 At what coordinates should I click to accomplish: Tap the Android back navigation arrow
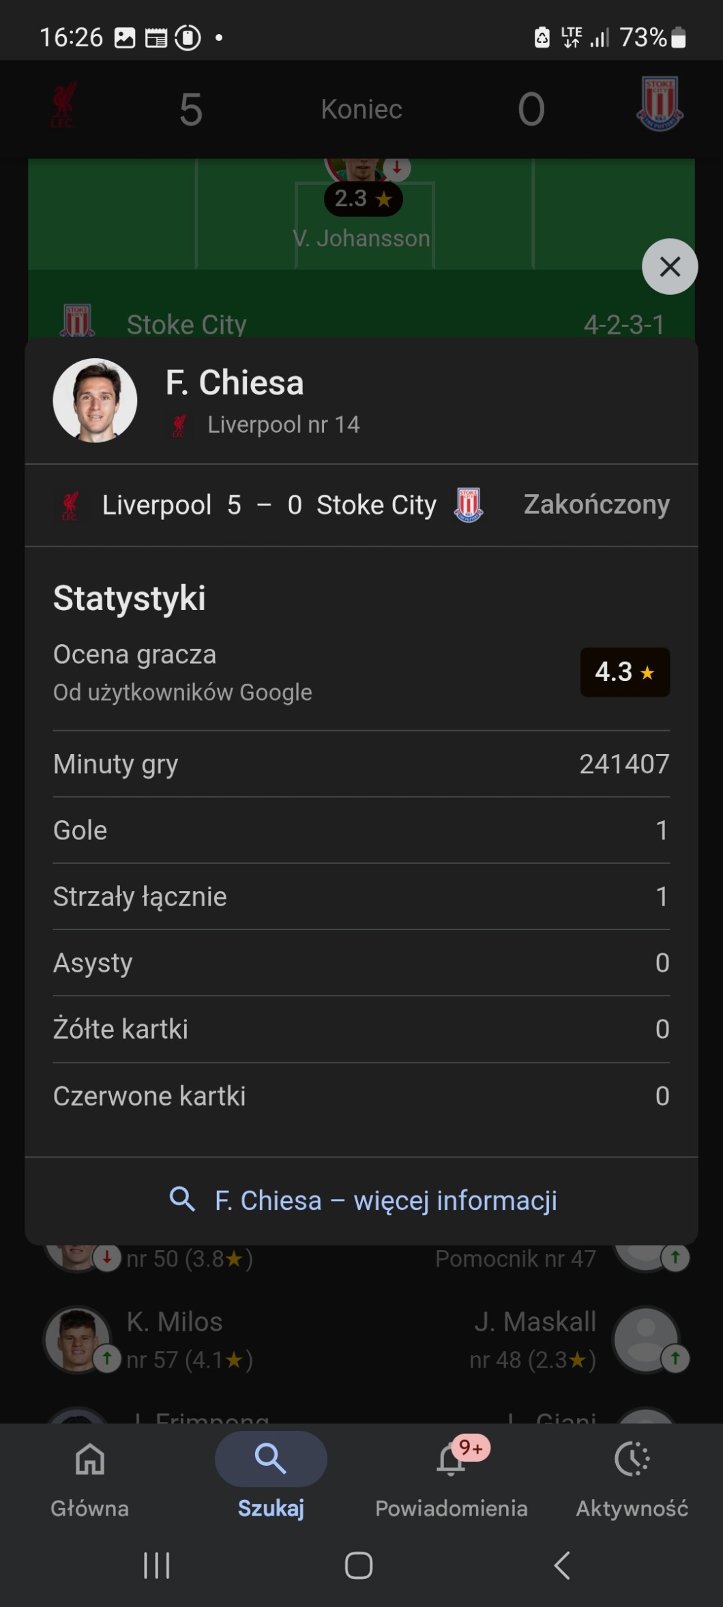click(562, 1565)
